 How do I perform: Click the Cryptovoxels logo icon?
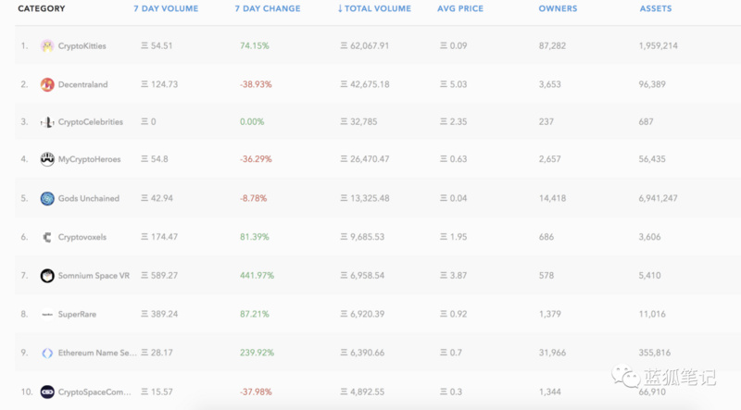(x=47, y=237)
